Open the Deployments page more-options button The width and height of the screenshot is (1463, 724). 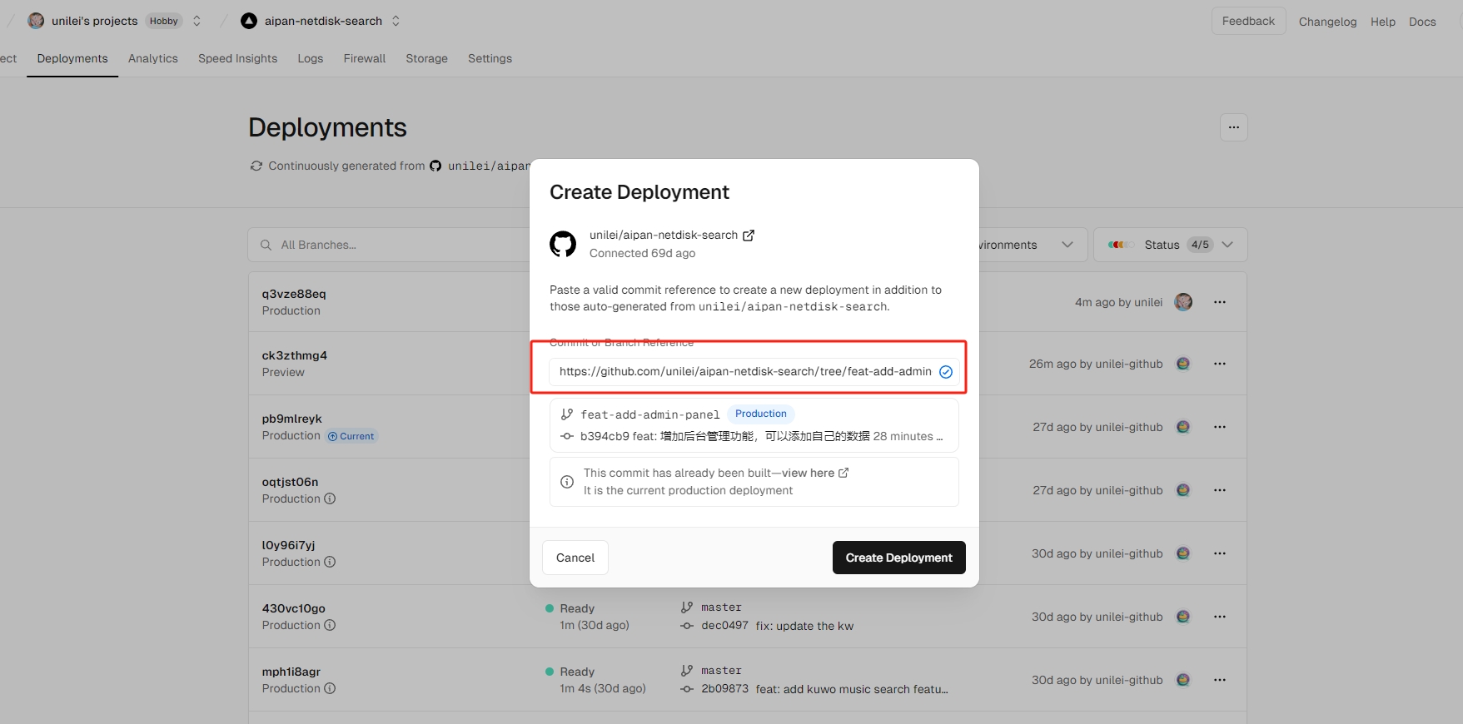(1233, 127)
